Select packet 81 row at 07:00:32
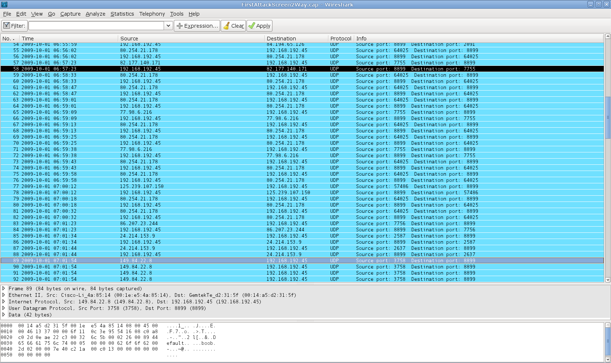This screenshot has height=363, width=611. (x=302, y=211)
